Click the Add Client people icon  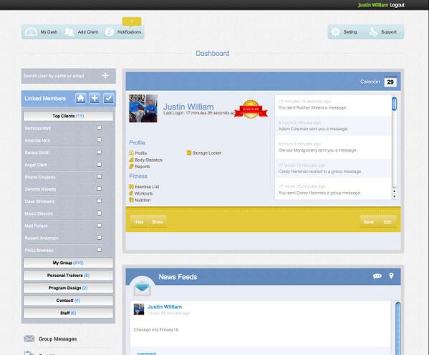click(x=69, y=32)
